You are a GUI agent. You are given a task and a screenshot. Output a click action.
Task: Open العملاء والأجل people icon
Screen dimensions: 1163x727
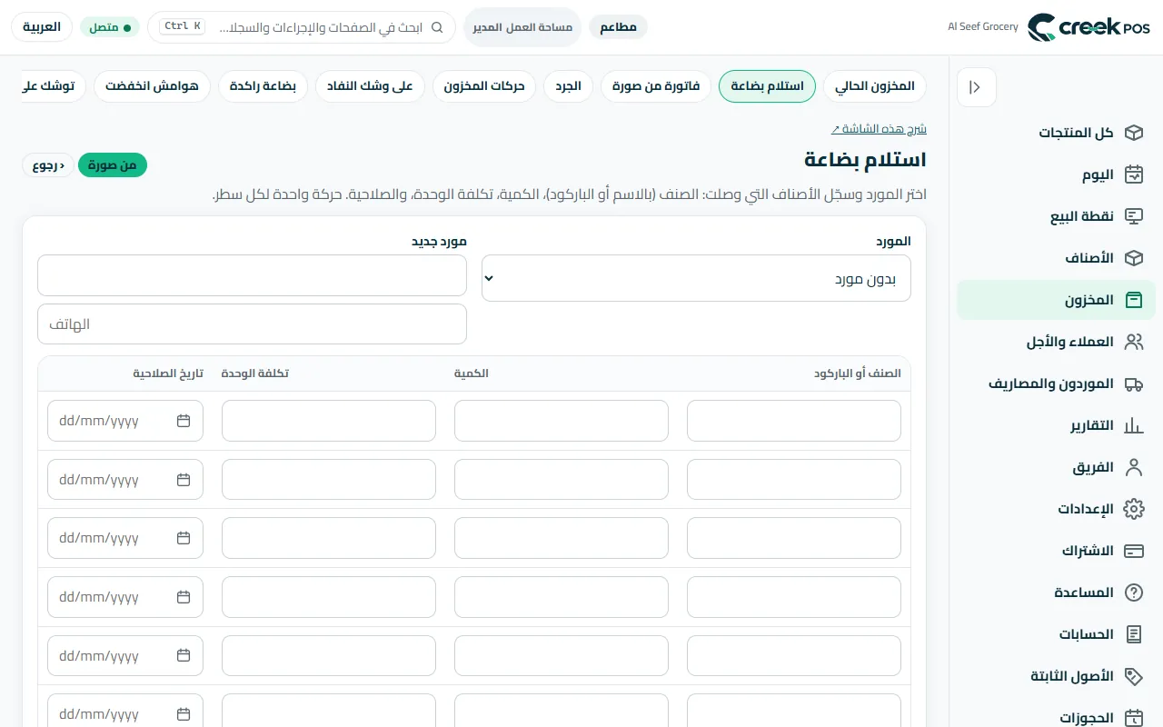pos(1133,342)
